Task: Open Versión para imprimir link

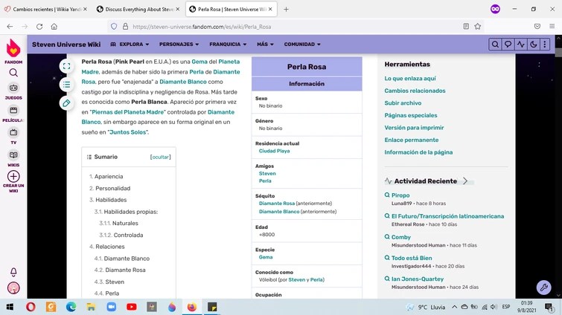Action: click(x=414, y=128)
